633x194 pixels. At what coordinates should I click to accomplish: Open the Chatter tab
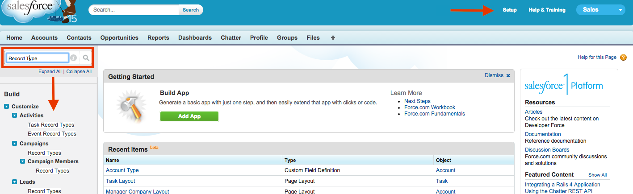pos(231,38)
